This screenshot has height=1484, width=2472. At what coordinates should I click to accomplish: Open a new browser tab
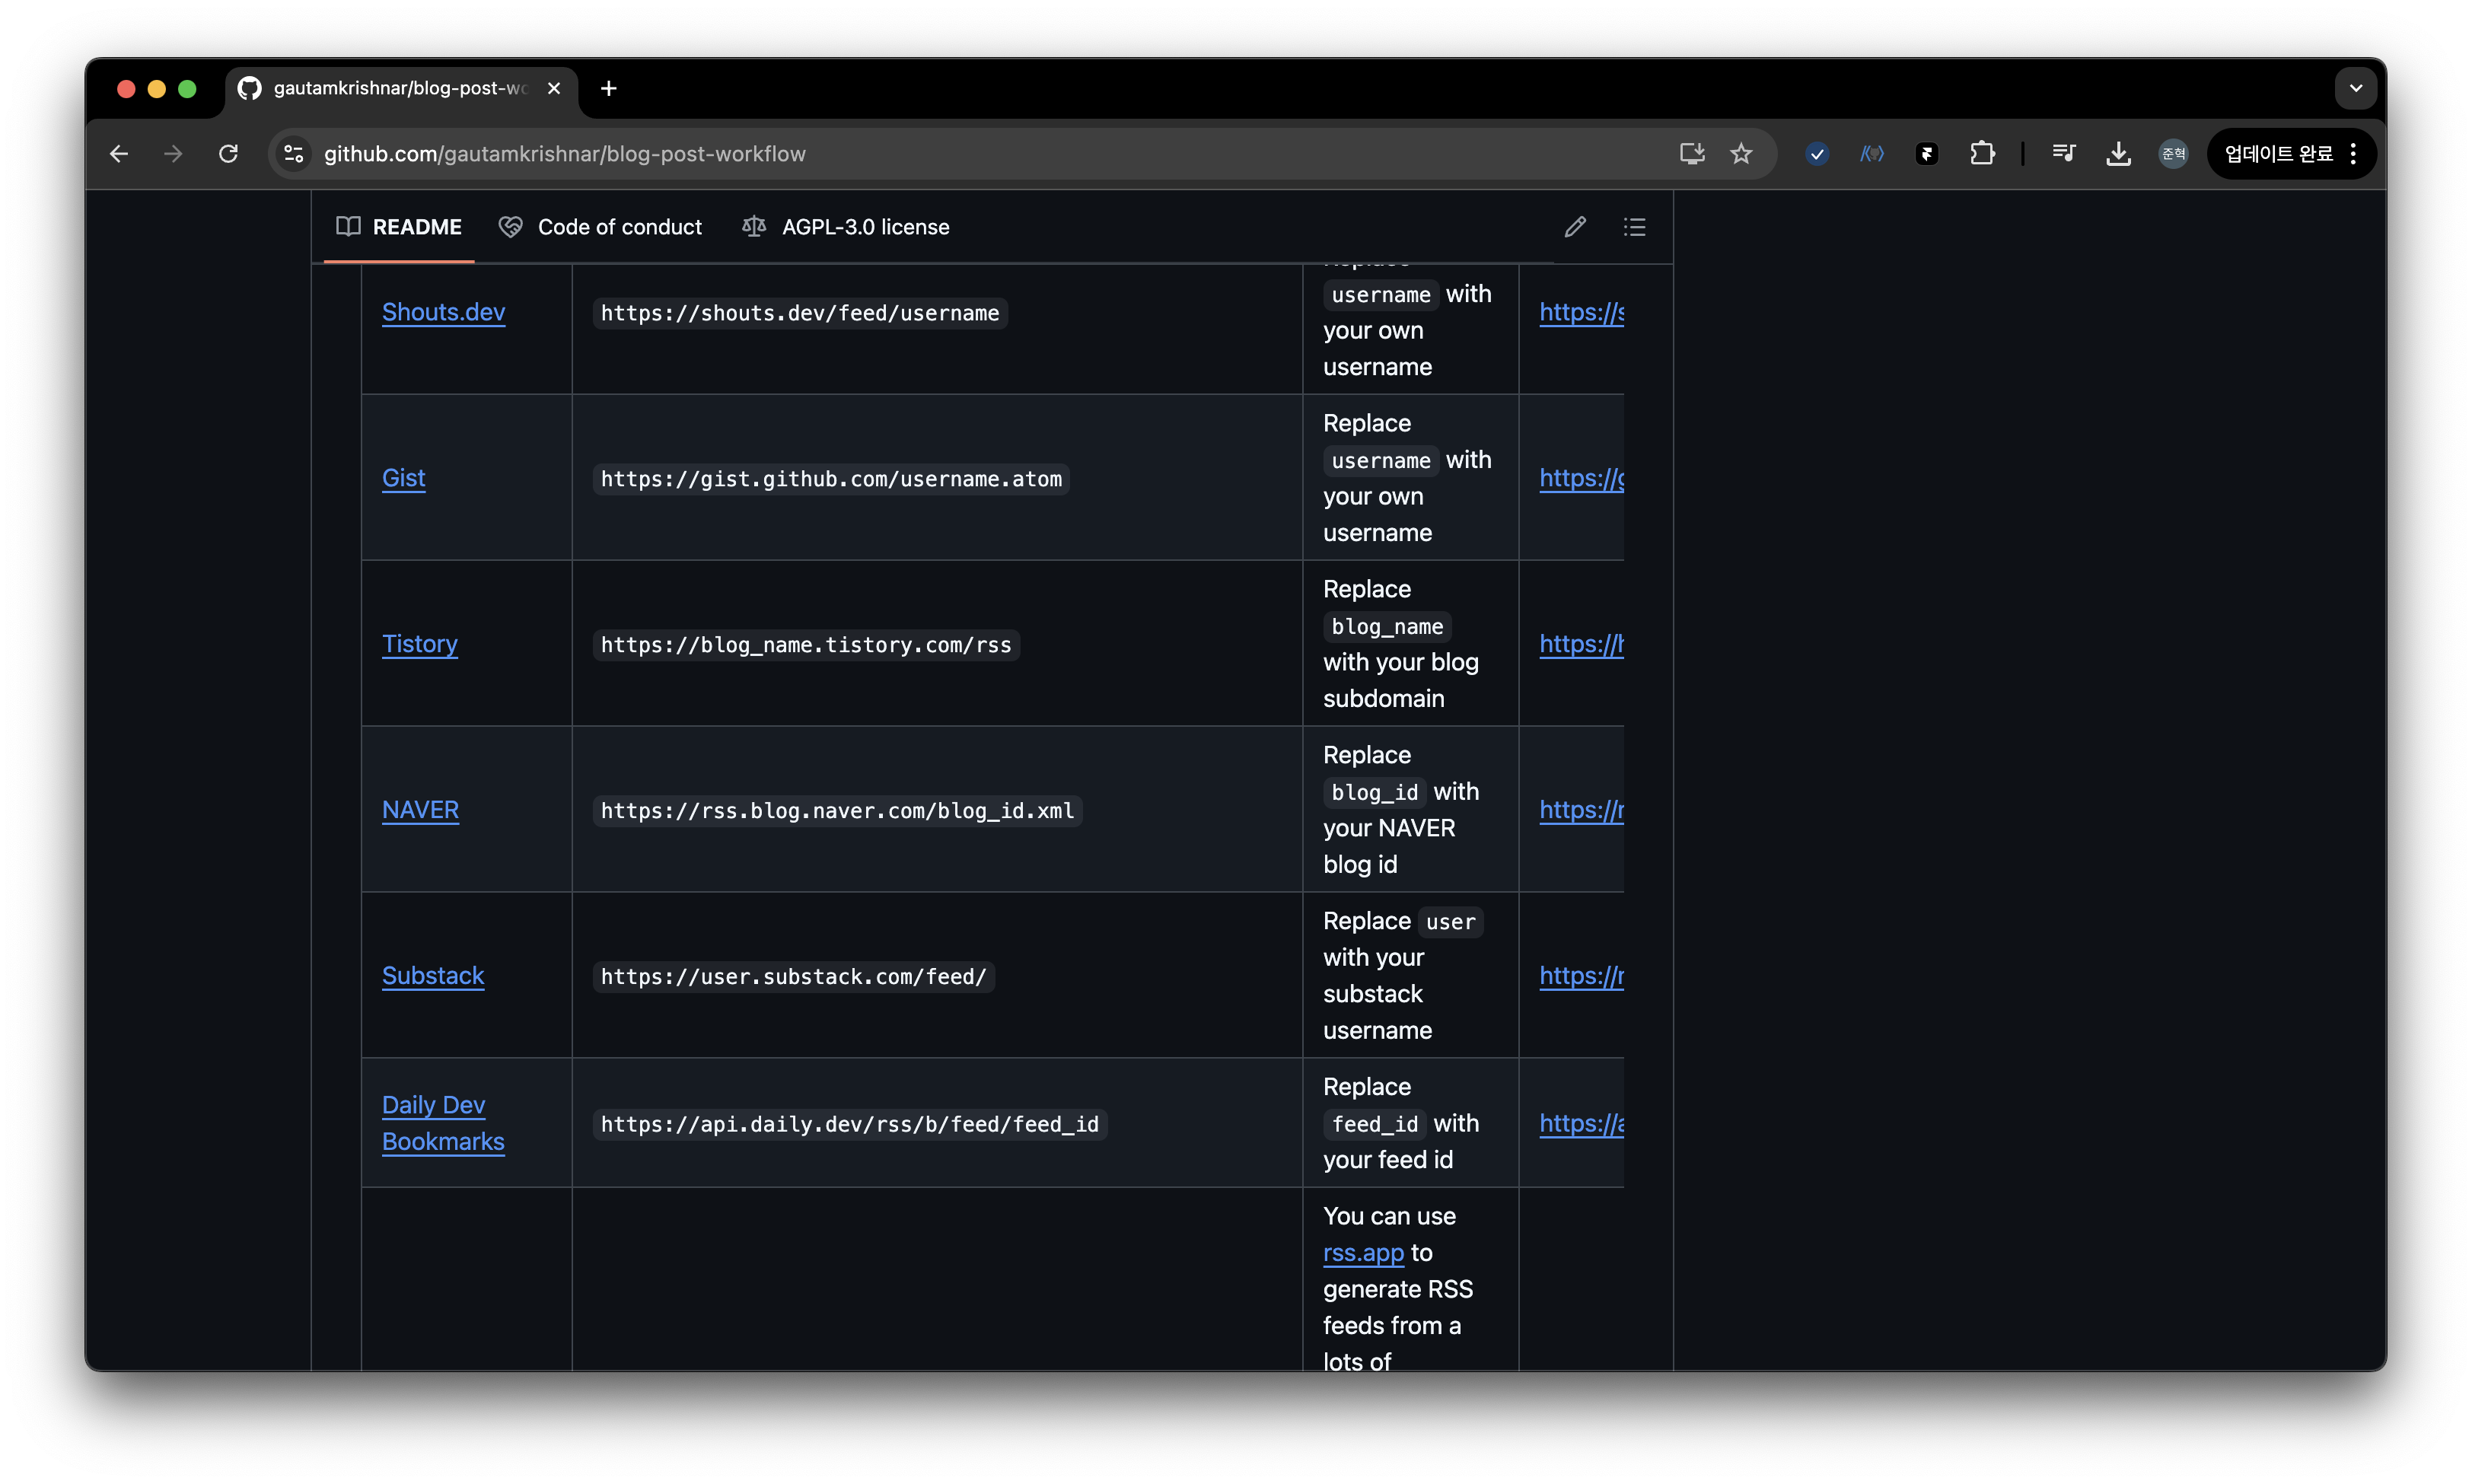[x=608, y=88]
